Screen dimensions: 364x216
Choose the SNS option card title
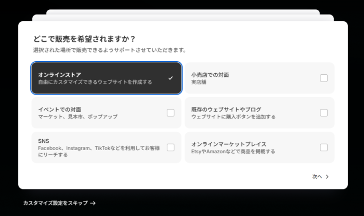(x=43, y=141)
